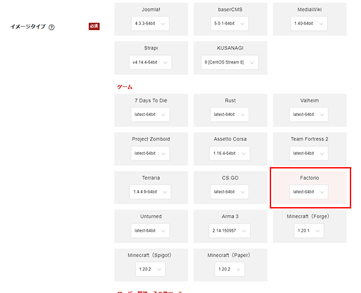361x293 pixels.
Task: Open the Joomla! version dropdown
Action: 150,24
